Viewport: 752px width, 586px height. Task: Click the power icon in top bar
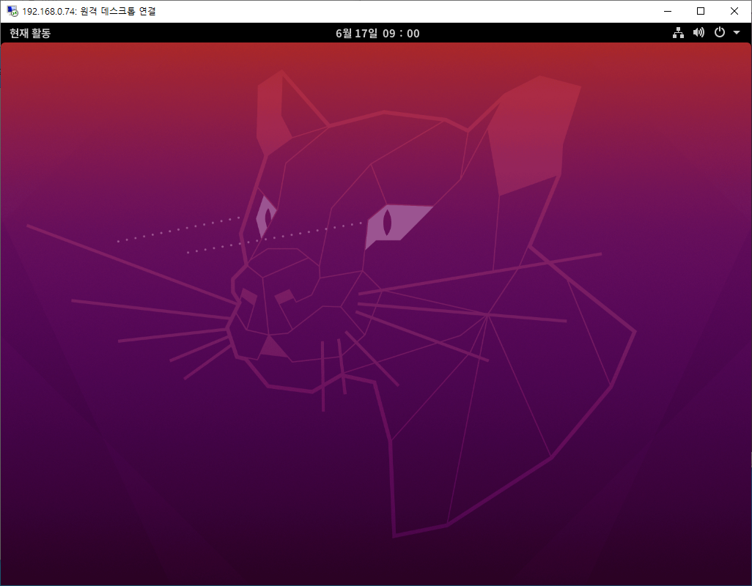coord(720,32)
